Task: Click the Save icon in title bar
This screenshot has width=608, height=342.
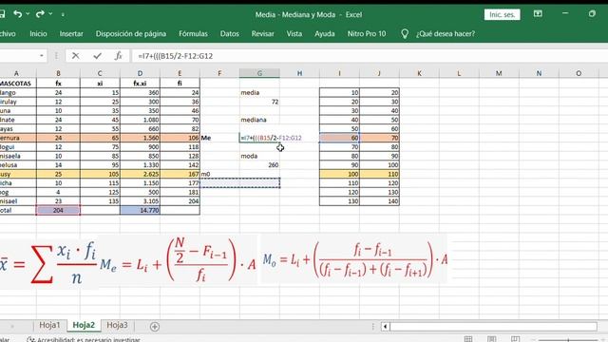Action: 2,14
